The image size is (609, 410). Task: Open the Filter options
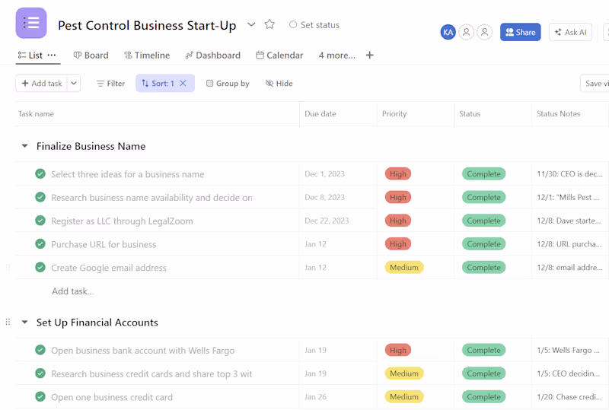pyautogui.click(x=110, y=84)
